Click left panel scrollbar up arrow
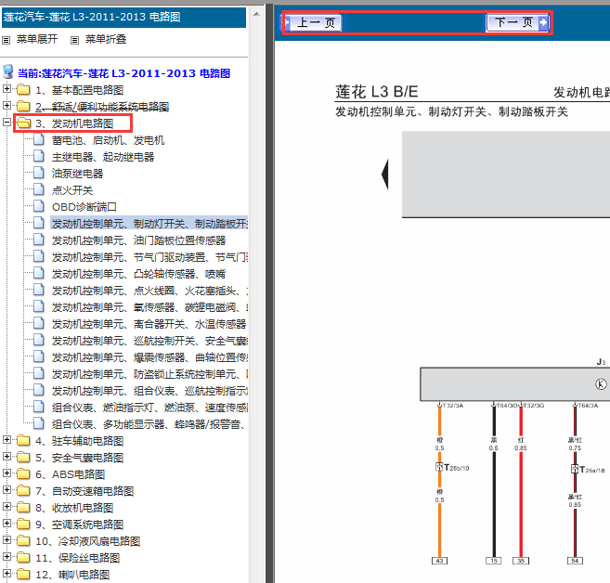This screenshot has width=610, height=583. pos(256,14)
